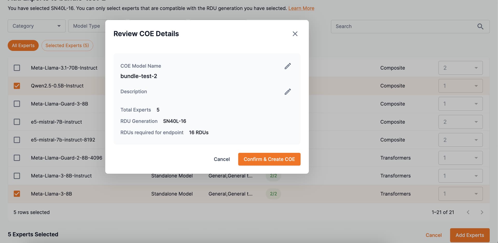Click the SN40L-16 RDU Generation value
Screen dimensions: 498x243
pos(175,121)
